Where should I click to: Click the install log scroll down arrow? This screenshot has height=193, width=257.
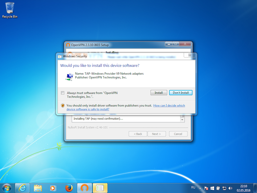click(x=182, y=120)
